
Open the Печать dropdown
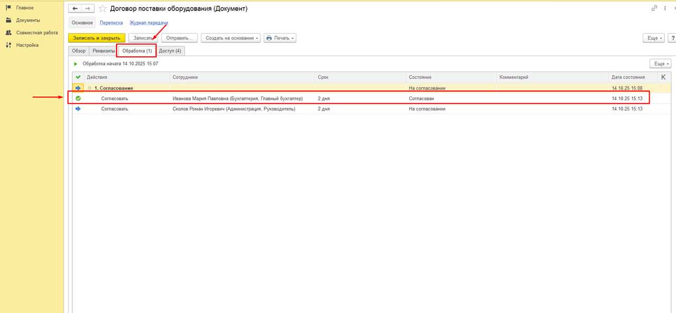pyautogui.click(x=280, y=38)
